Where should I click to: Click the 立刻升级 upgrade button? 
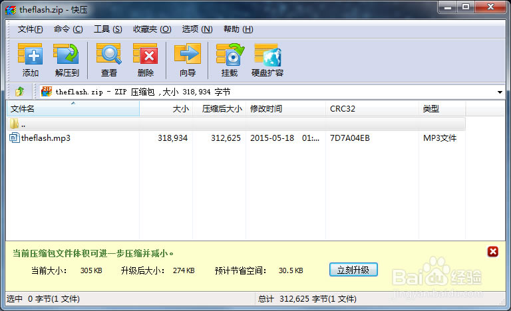[x=353, y=270]
